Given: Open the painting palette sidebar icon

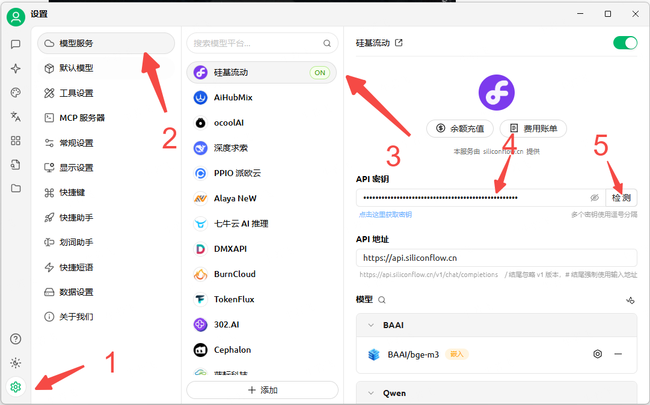Looking at the screenshot, I should tap(16, 93).
